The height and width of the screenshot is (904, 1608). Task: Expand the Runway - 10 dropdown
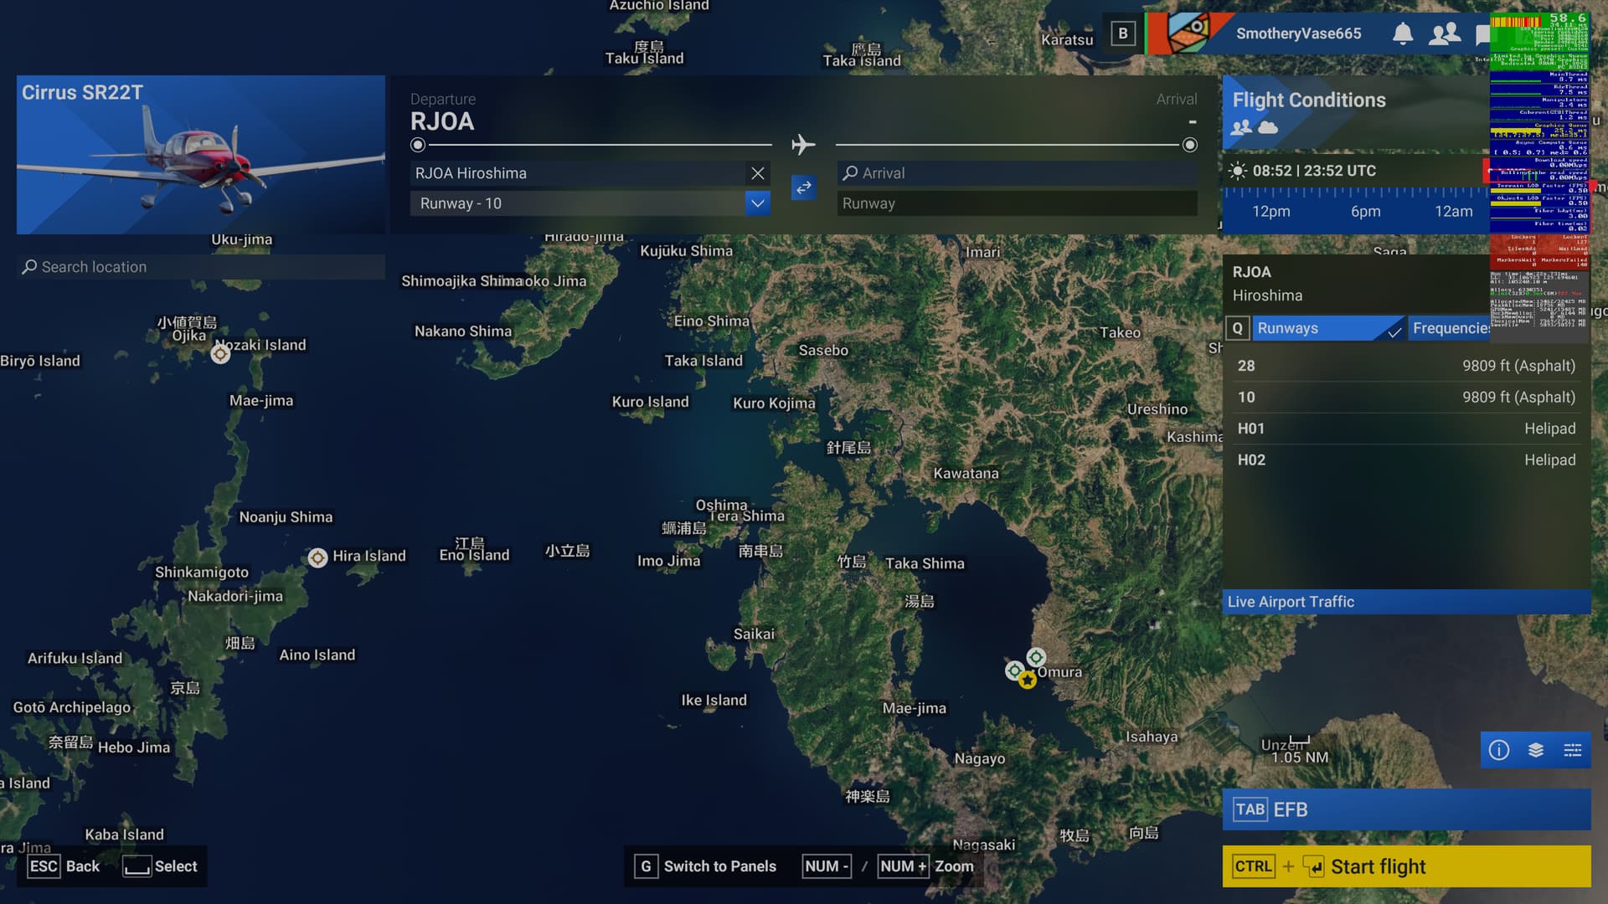[757, 203]
